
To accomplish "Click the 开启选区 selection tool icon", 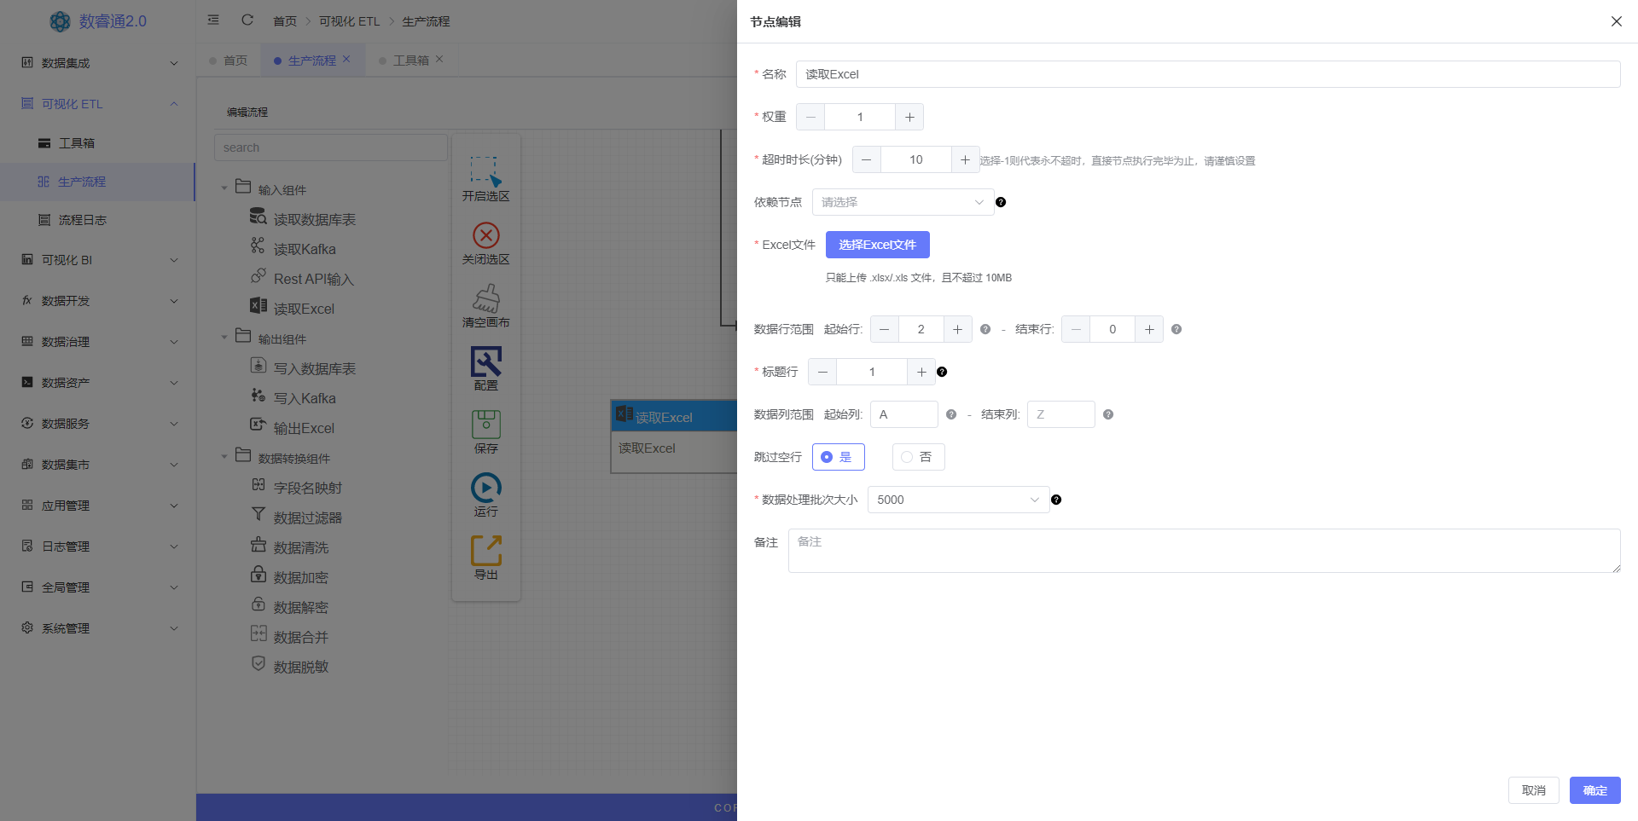I will click(x=485, y=171).
